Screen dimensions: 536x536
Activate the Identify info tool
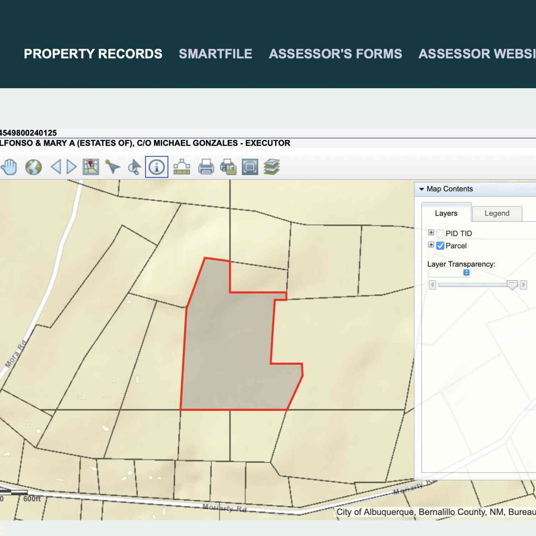pos(157,167)
